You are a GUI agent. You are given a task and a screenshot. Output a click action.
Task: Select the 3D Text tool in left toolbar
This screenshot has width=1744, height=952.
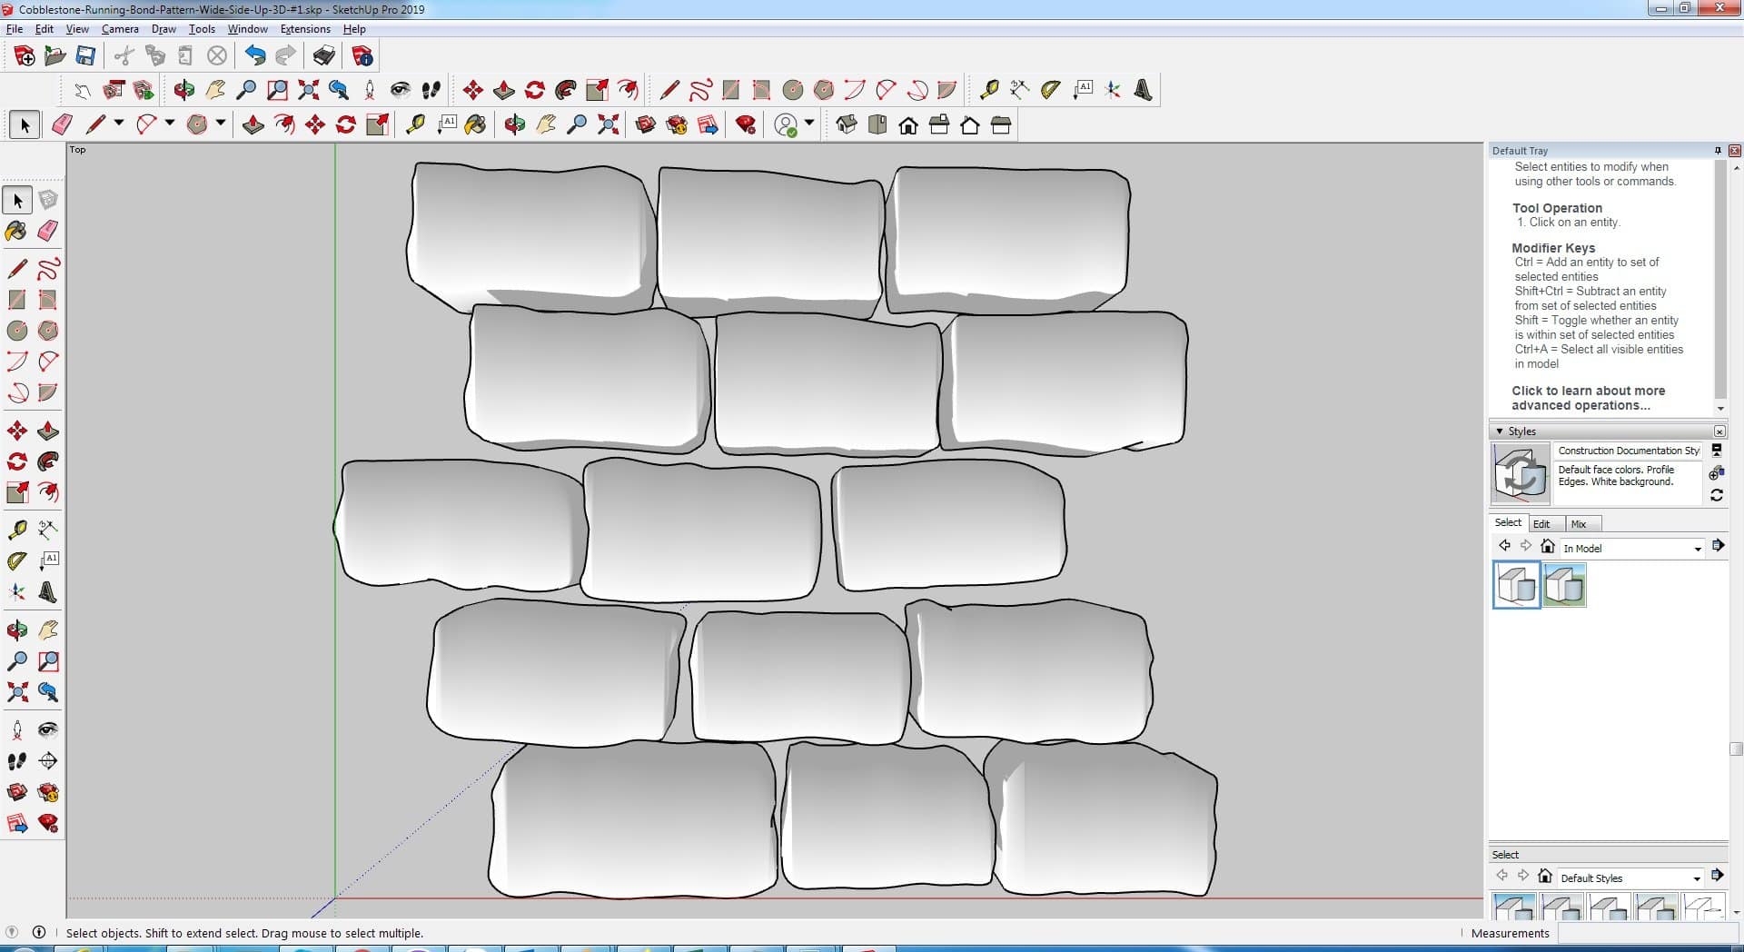pyautogui.click(x=48, y=592)
